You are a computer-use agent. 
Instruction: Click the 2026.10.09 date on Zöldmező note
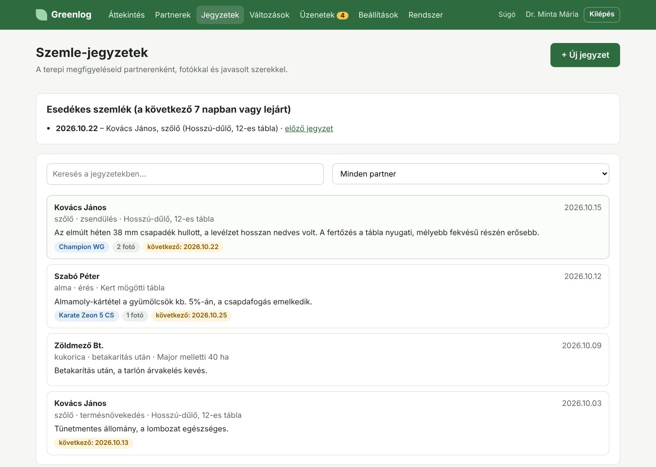tap(581, 346)
